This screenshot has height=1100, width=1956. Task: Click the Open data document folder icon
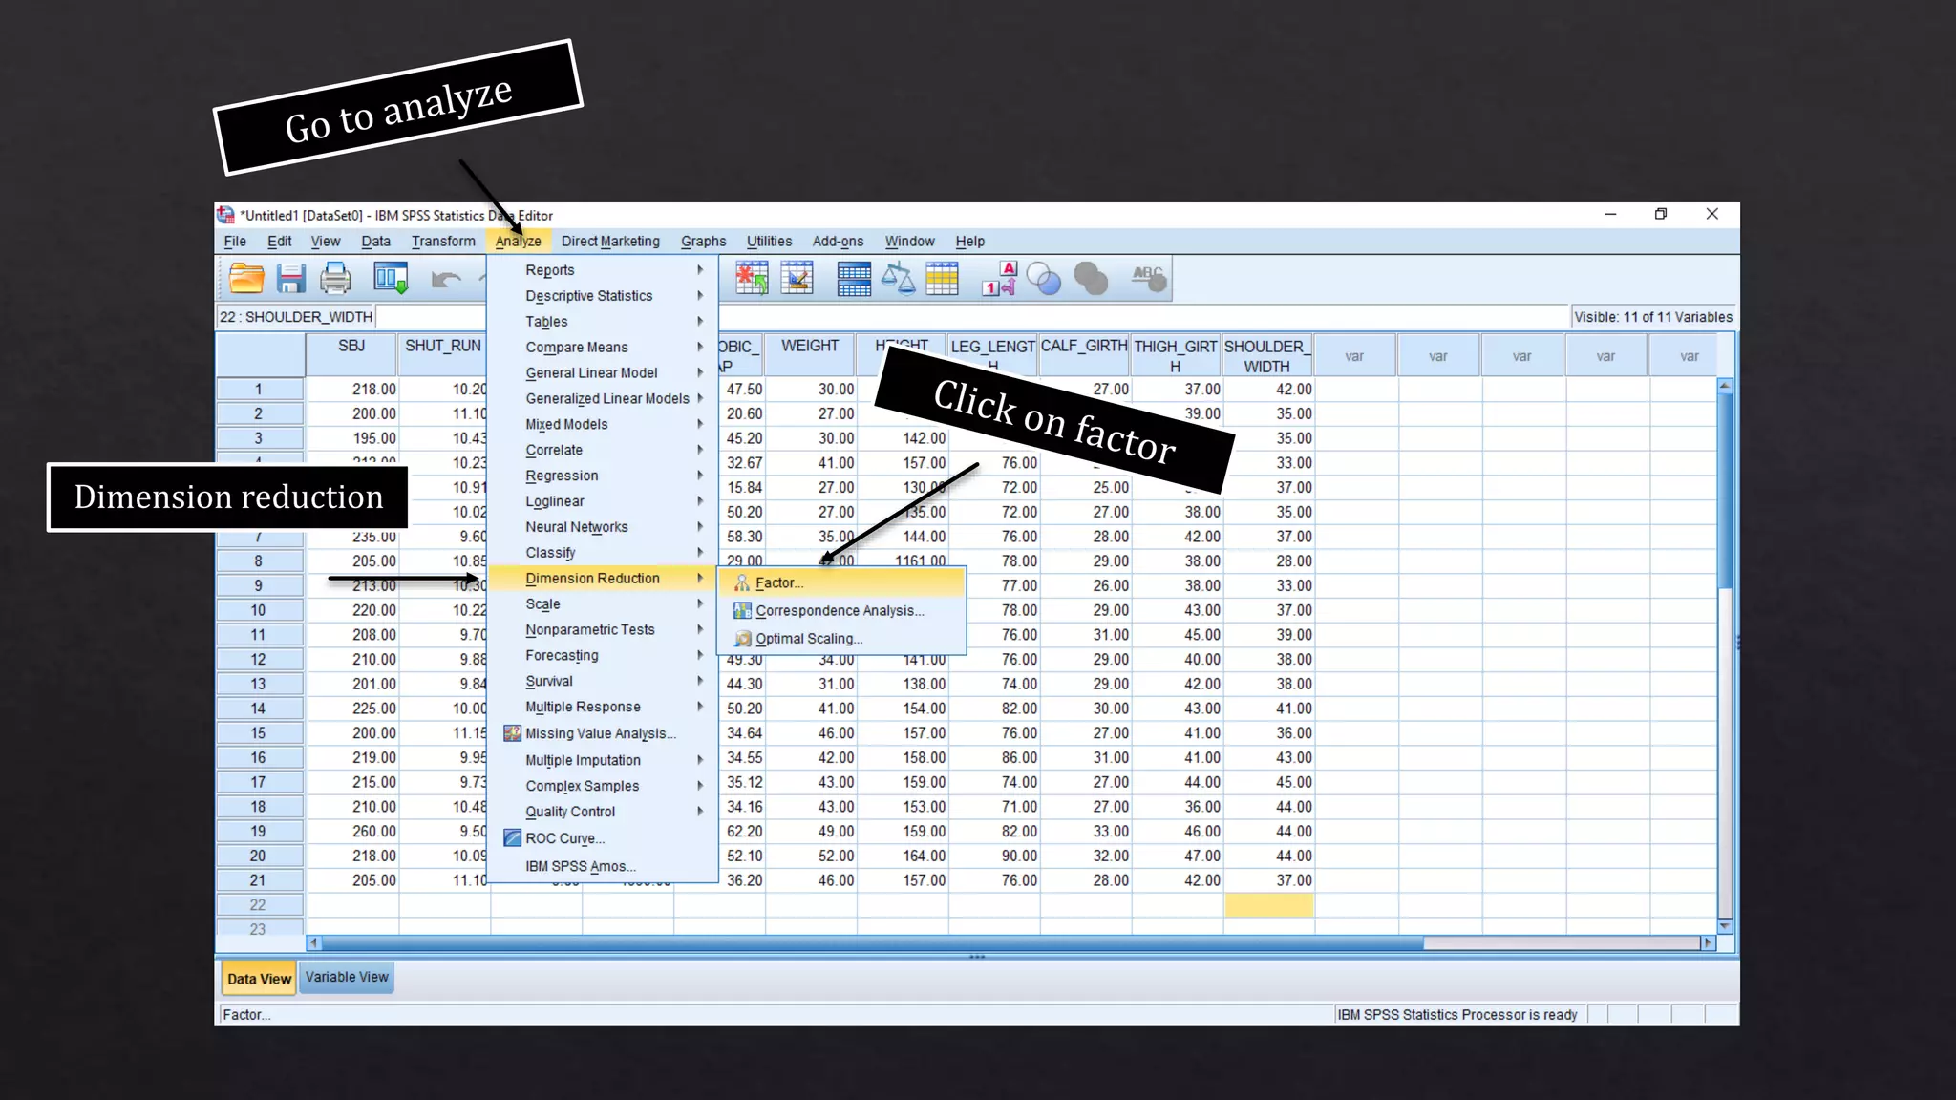[246, 279]
